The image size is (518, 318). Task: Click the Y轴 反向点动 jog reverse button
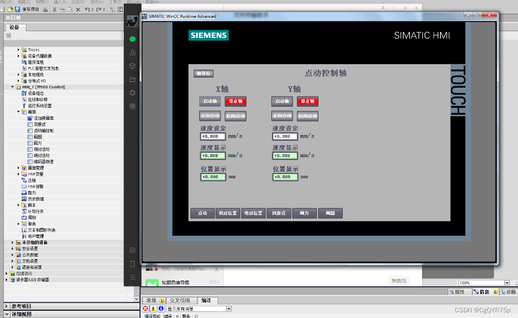point(307,116)
